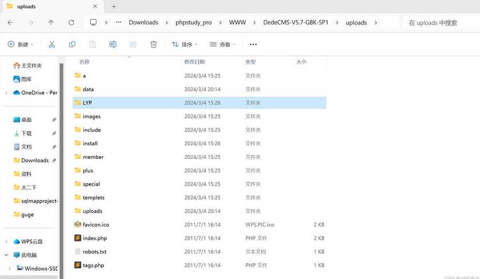Click the Back navigation arrow
This screenshot has height=279, width=480.
(x=10, y=23)
